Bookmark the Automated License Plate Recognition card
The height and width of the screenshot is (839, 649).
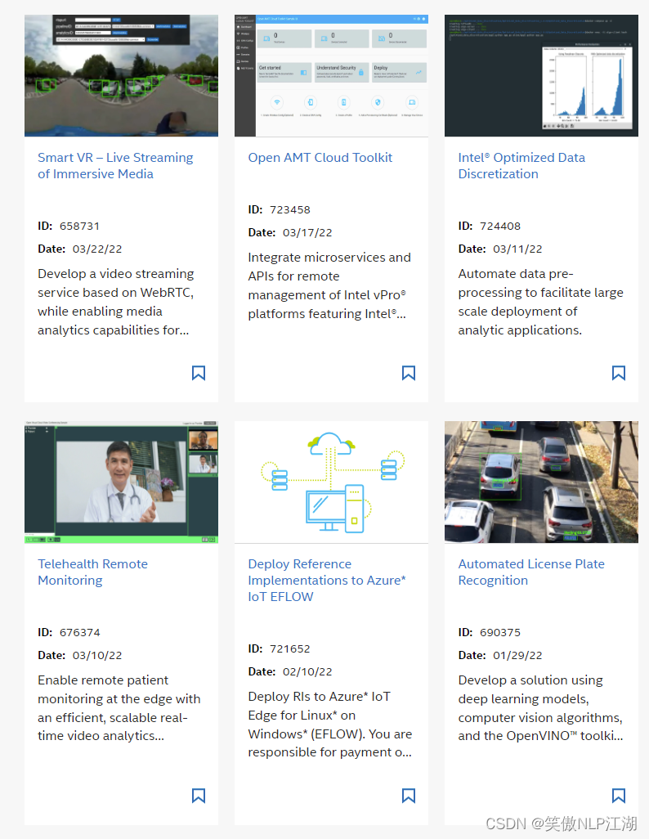coord(619,796)
